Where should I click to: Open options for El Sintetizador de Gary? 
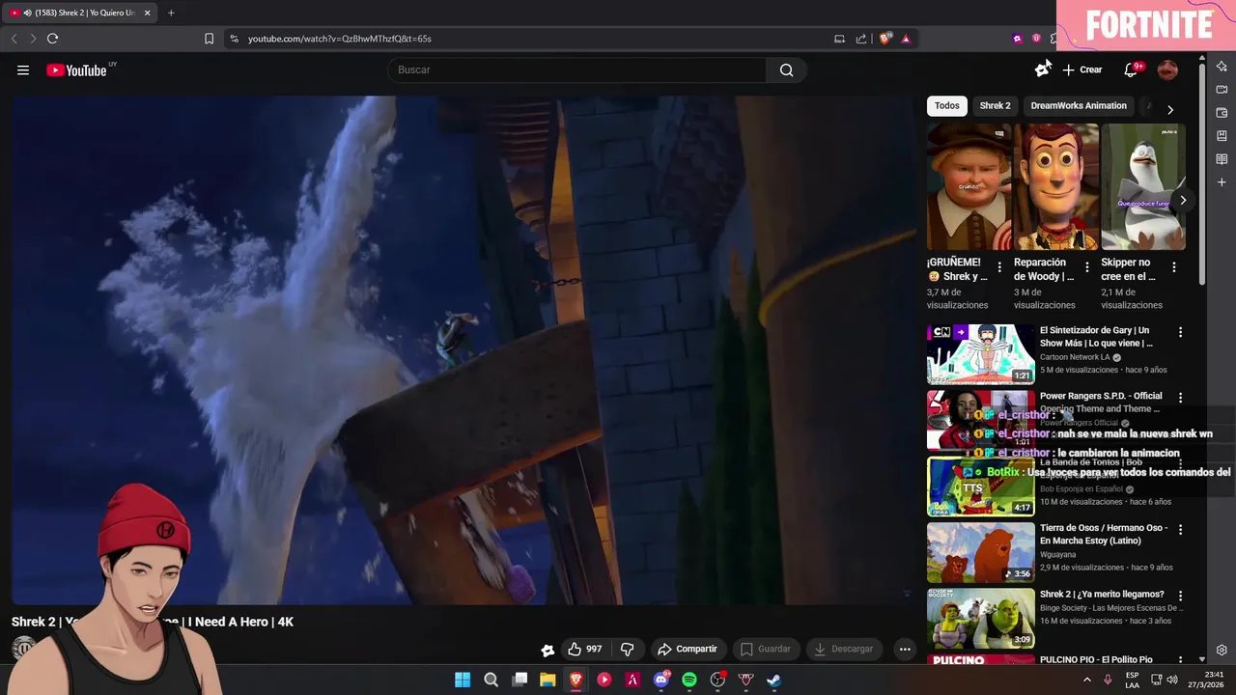[x=1179, y=332]
